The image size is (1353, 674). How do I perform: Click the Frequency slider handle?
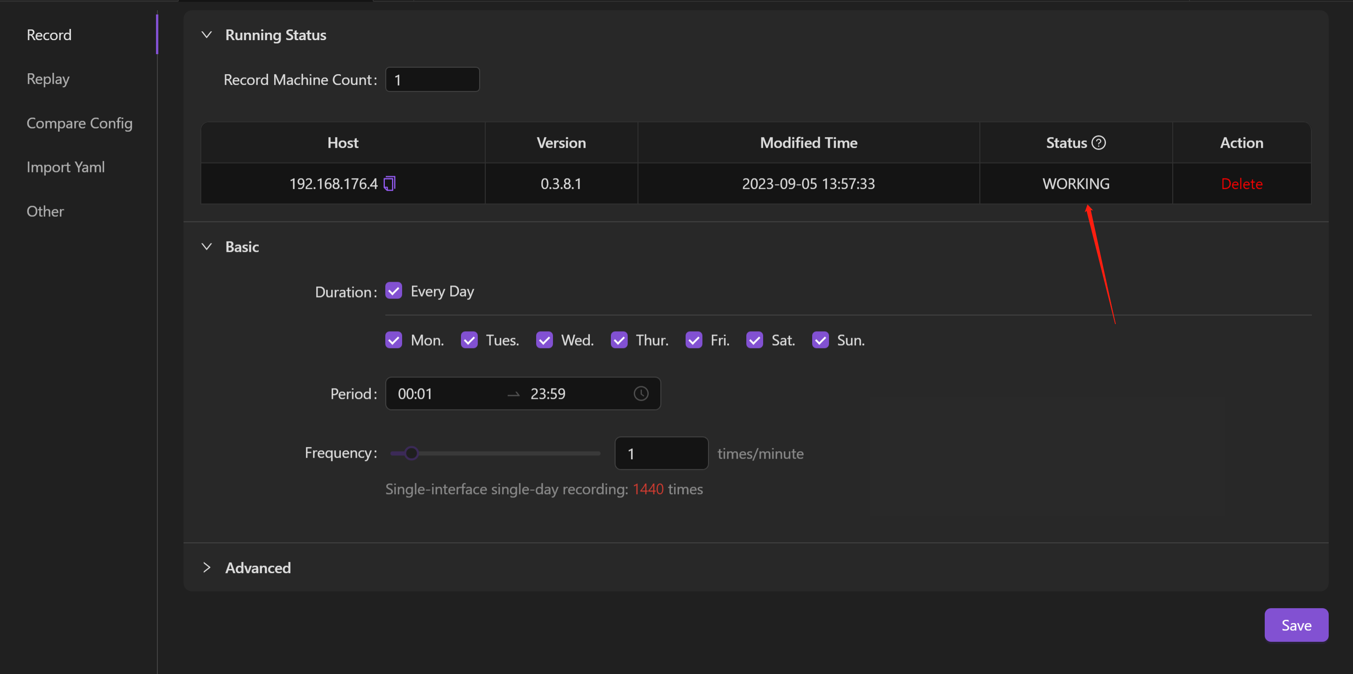(x=411, y=453)
